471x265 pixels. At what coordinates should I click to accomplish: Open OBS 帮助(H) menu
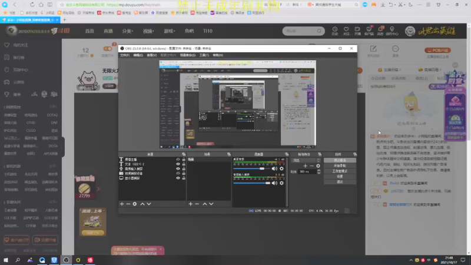[x=218, y=55]
